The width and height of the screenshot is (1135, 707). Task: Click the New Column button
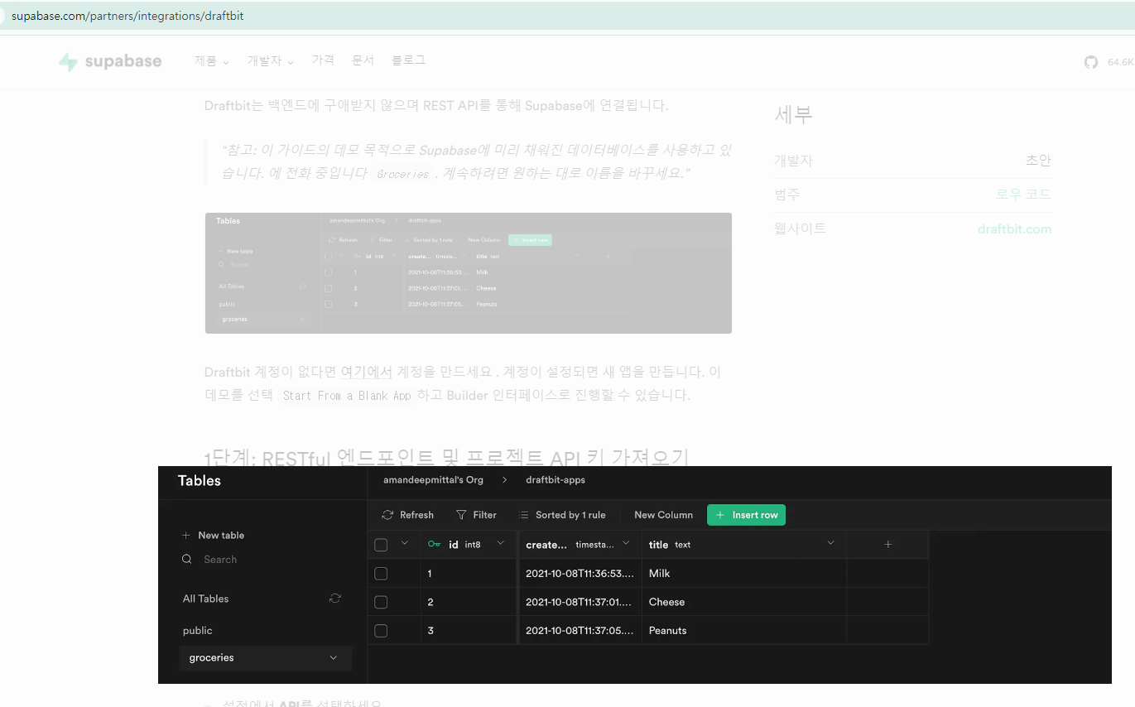point(663,515)
